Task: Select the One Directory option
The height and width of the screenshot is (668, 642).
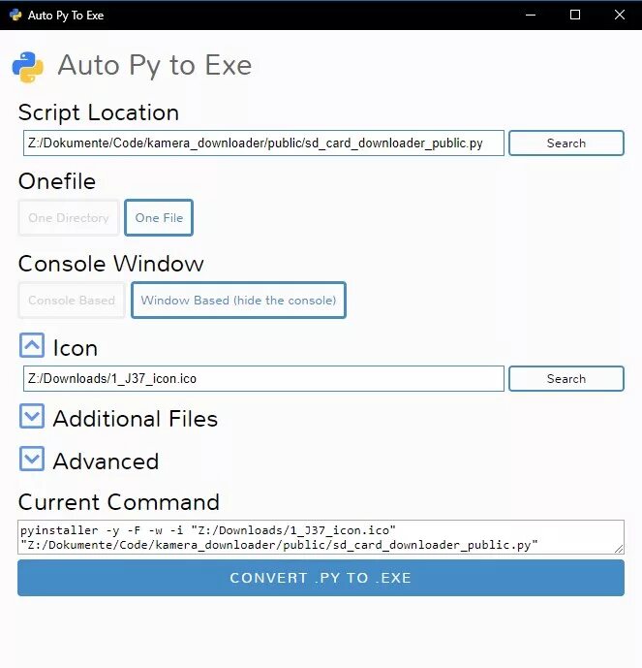Action: (x=69, y=218)
